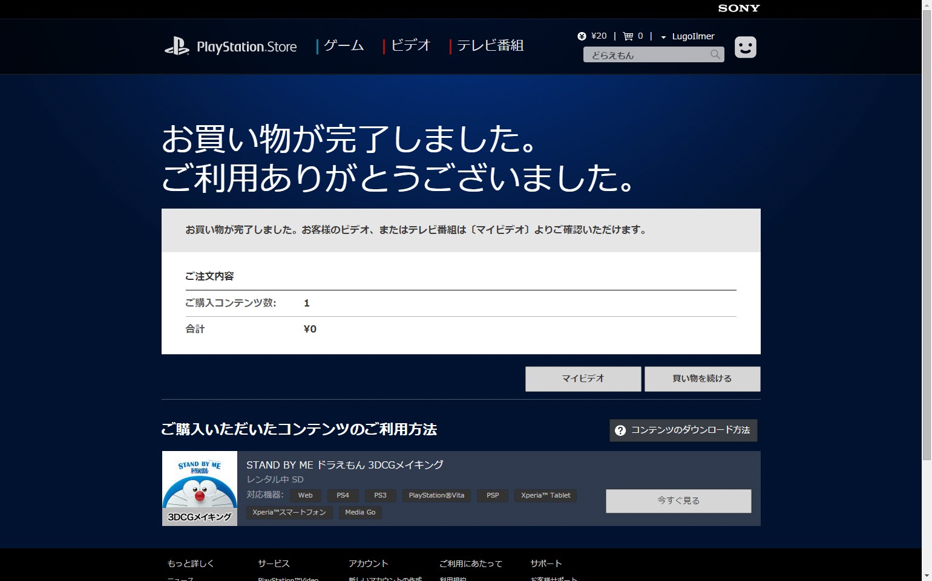Click the マイビデオ button

583,378
